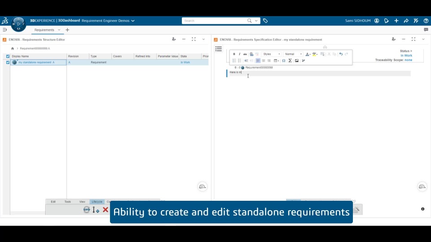
Task: Open the View toolbar tab
Action: click(82, 202)
